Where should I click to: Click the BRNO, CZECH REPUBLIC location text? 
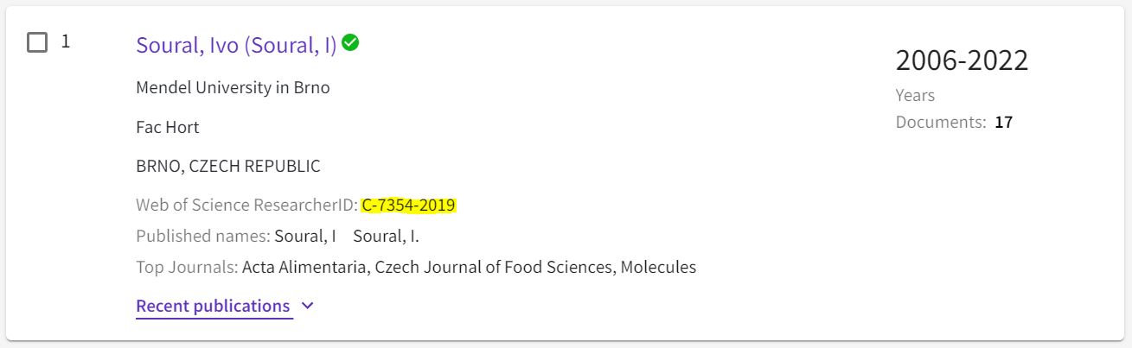(228, 166)
